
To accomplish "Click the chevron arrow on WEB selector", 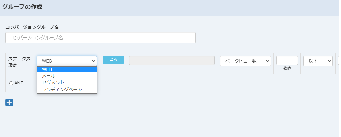I will (94, 61).
